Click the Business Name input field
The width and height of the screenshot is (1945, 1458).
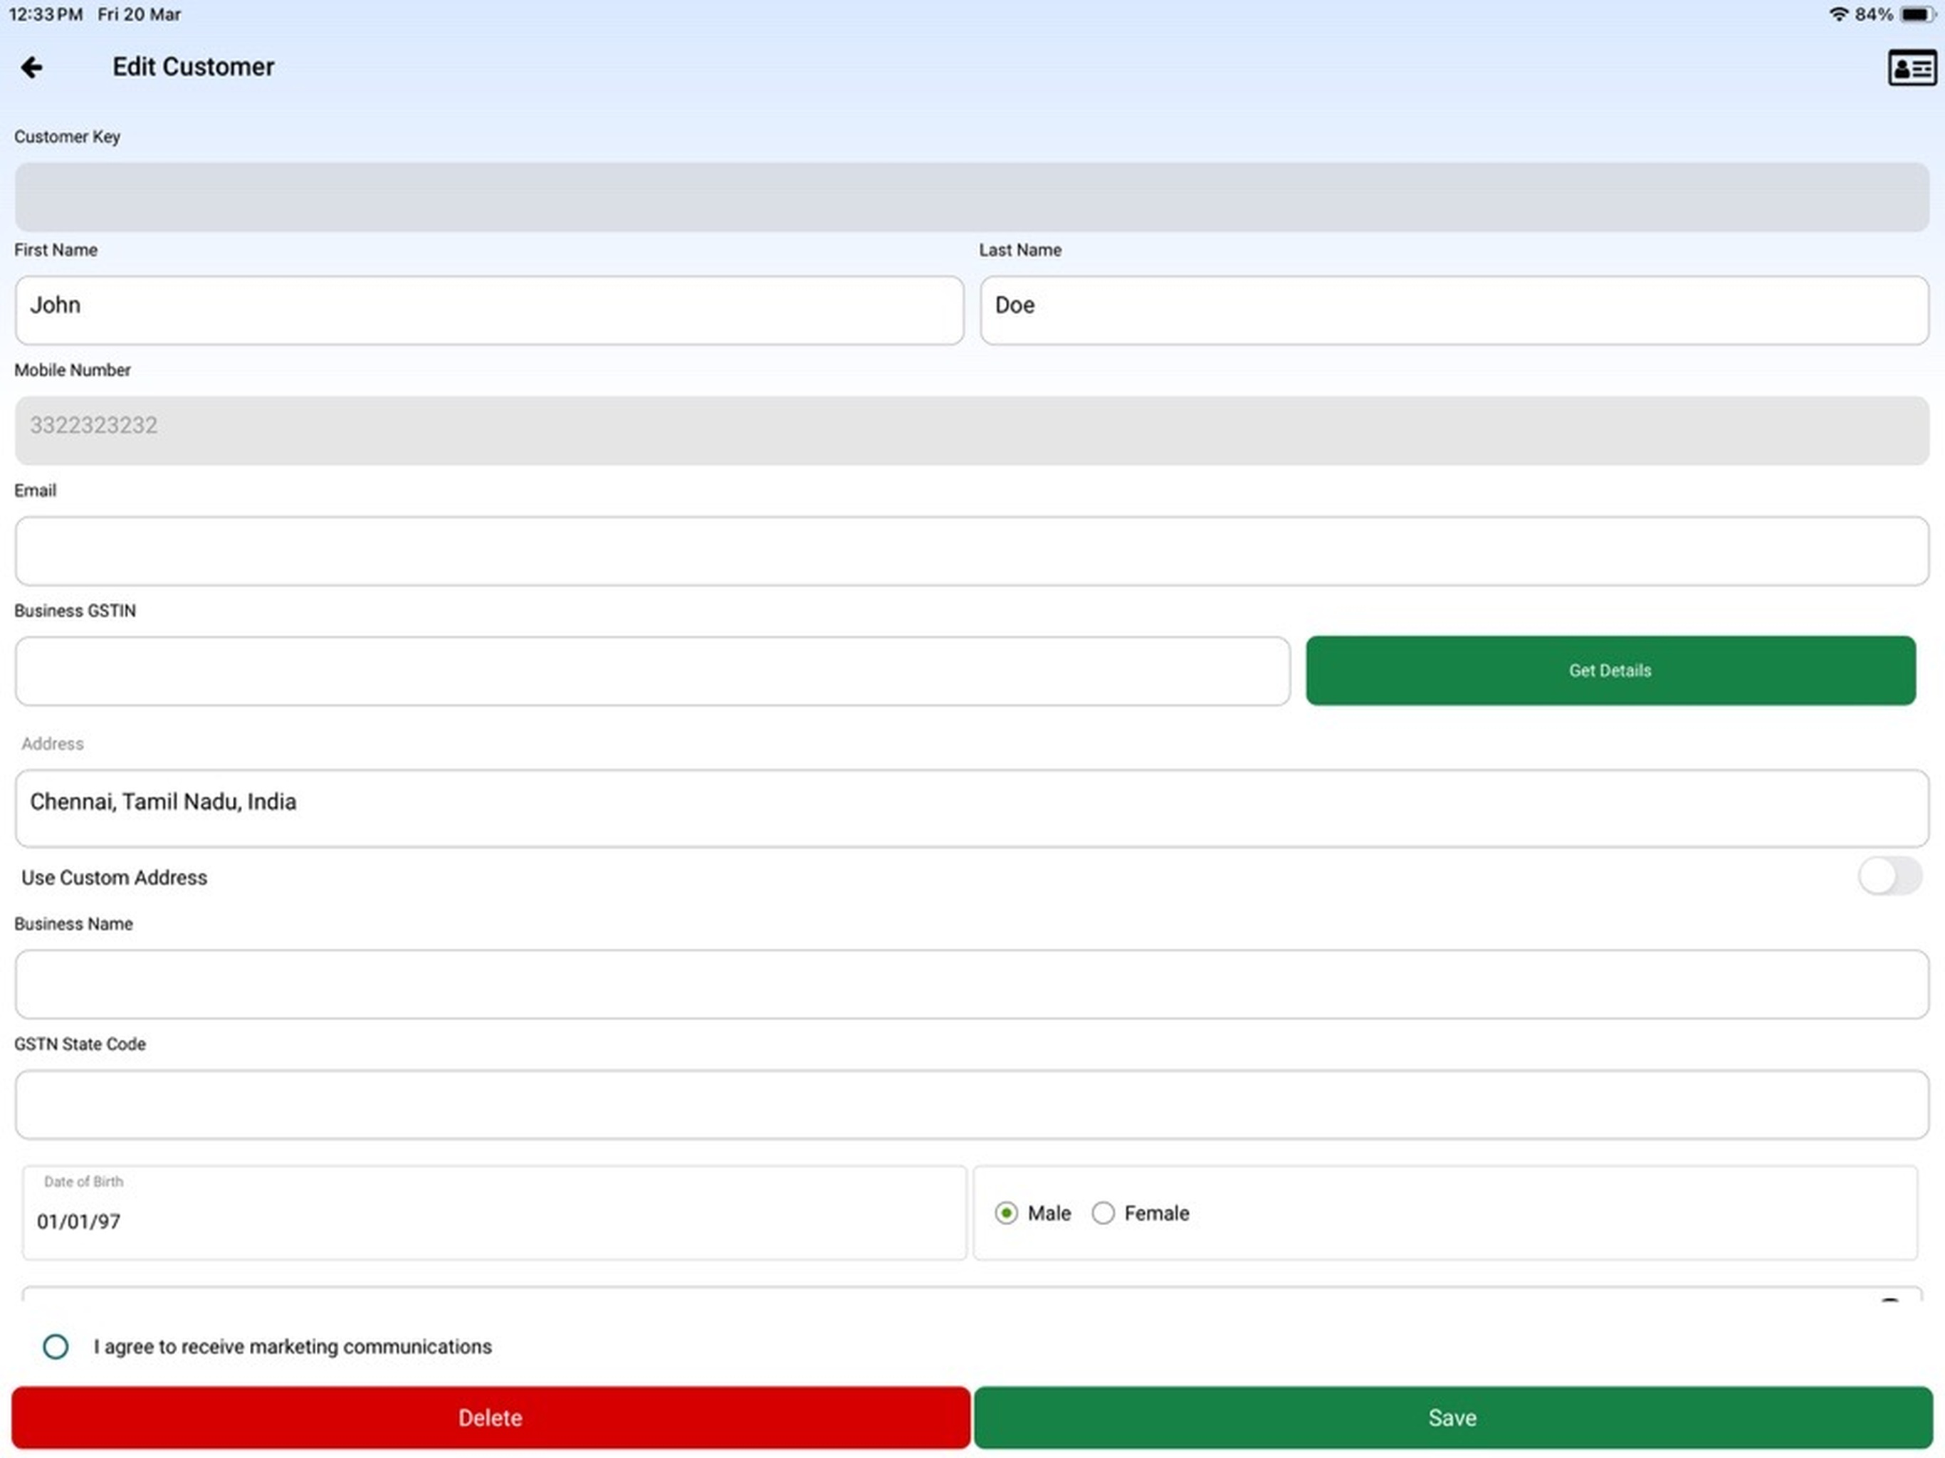click(x=972, y=984)
